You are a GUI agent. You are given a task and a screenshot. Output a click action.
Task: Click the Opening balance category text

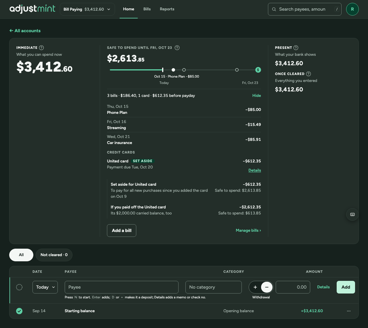click(239, 311)
